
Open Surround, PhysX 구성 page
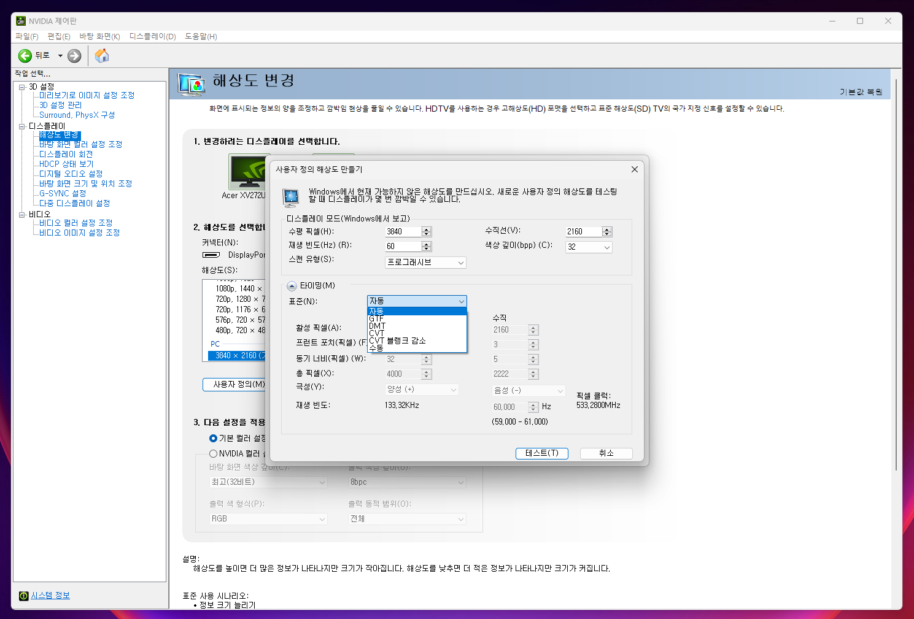tap(77, 115)
